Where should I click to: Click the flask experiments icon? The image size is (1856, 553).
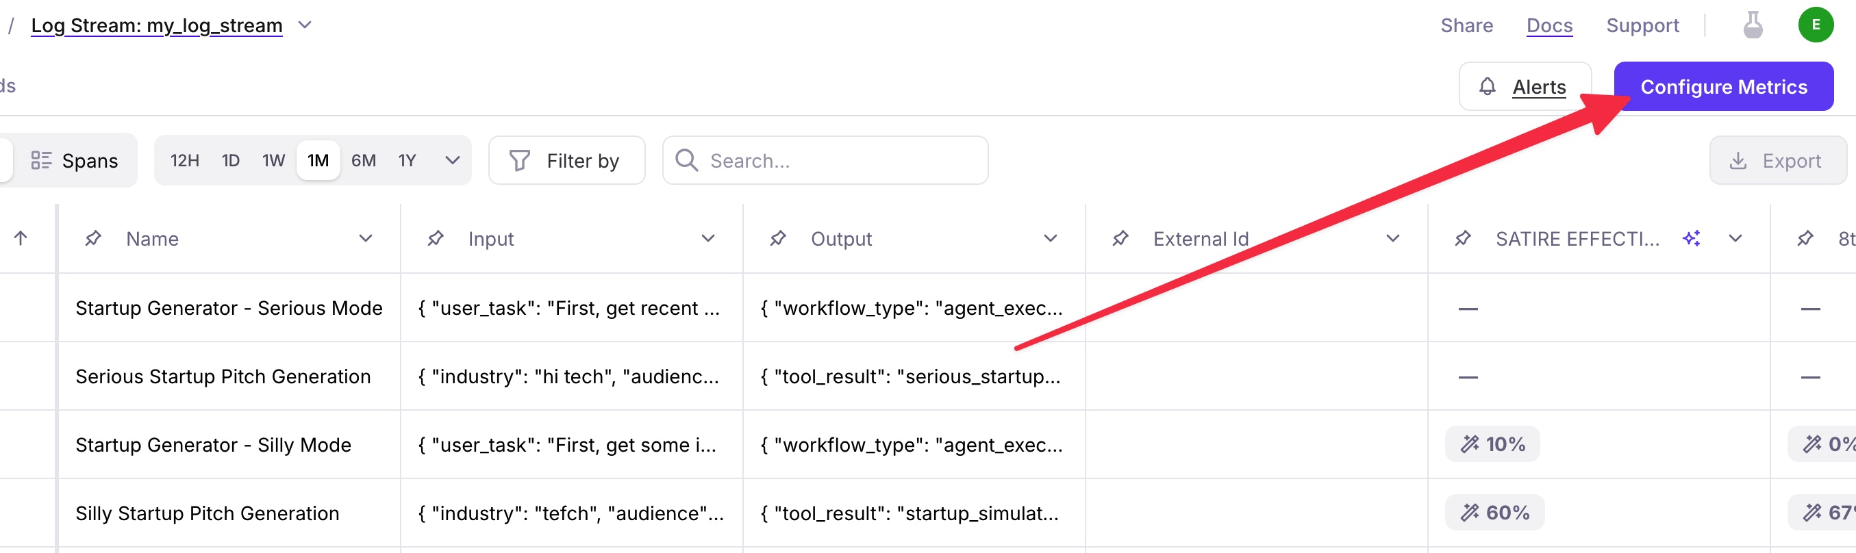point(1753,25)
